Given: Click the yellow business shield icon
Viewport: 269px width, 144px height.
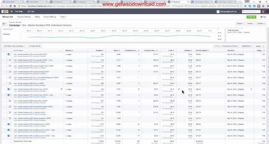Looking at the screenshot, I should pos(7,11).
